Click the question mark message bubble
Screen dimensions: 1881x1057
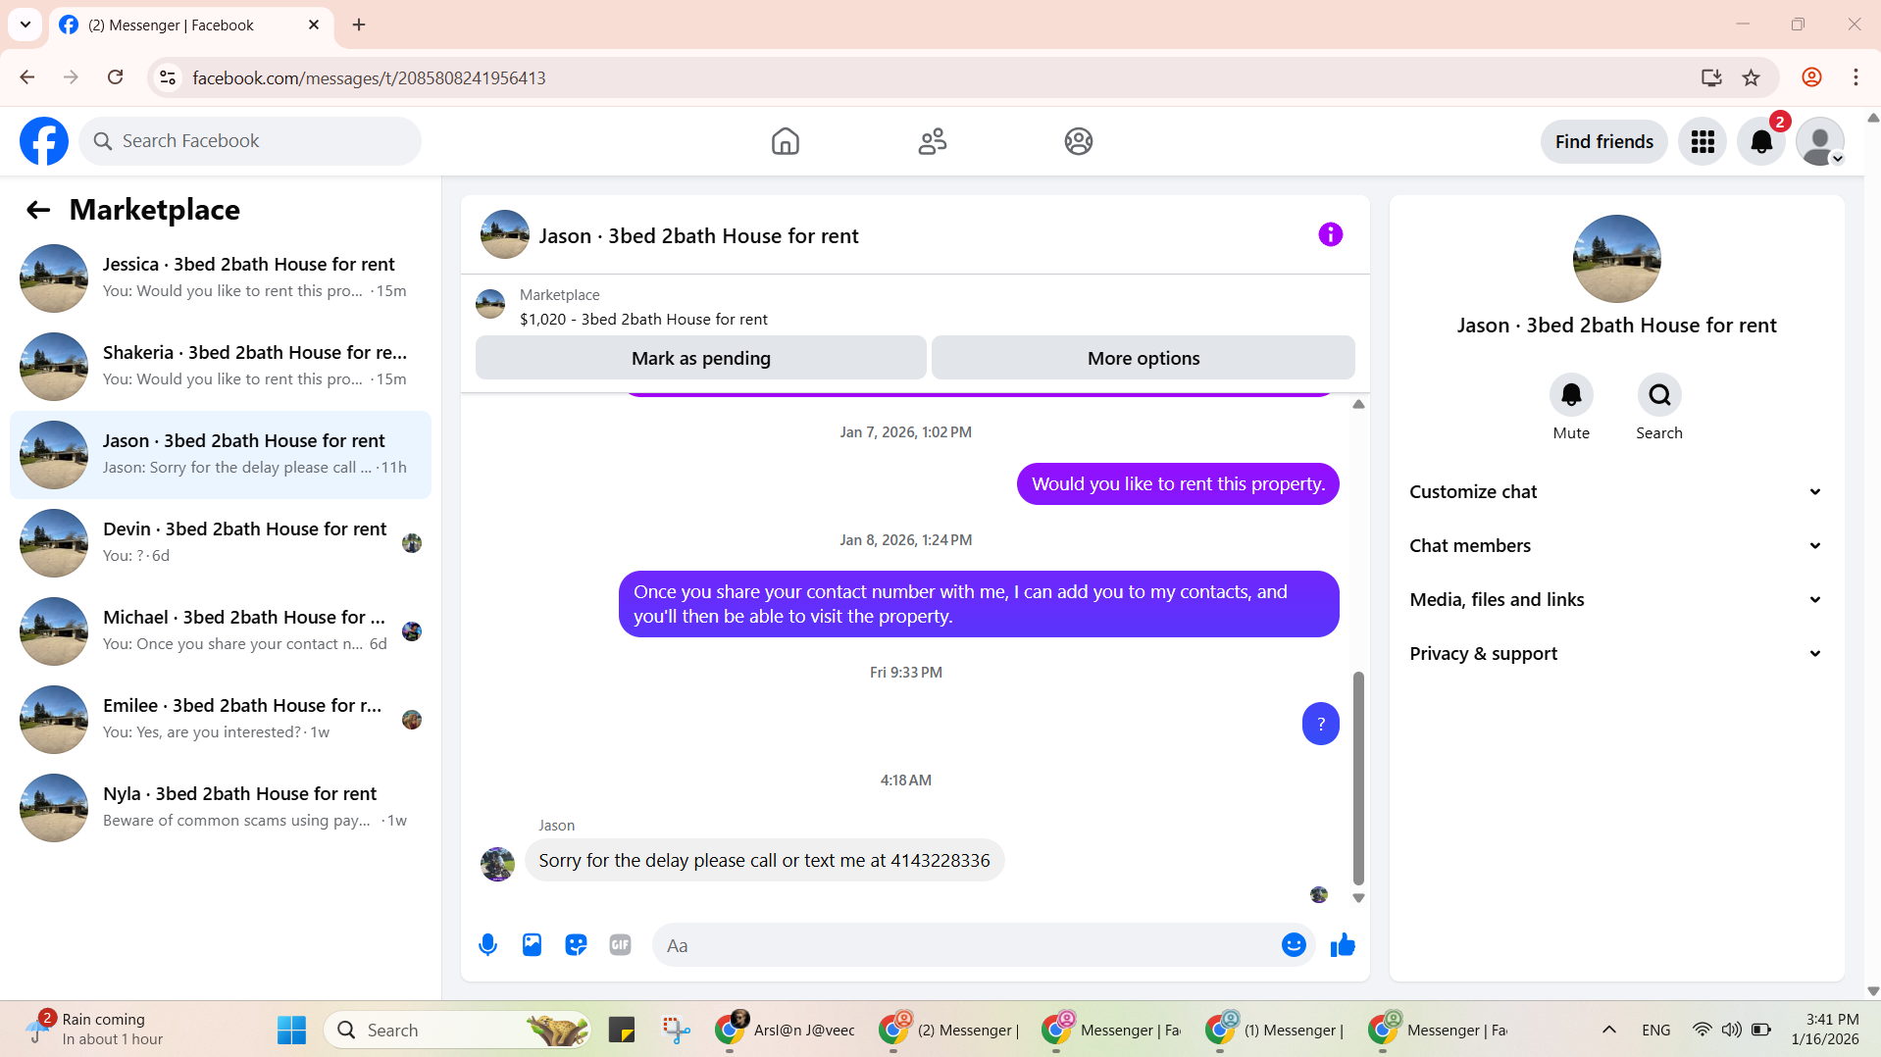pyautogui.click(x=1320, y=724)
